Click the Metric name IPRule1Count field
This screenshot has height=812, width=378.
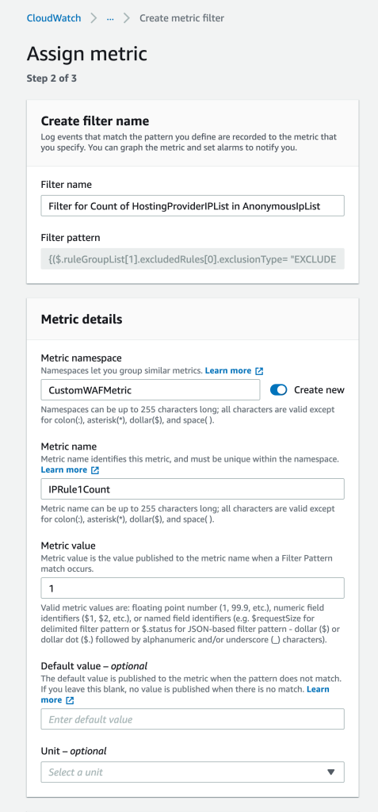coord(193,488)
